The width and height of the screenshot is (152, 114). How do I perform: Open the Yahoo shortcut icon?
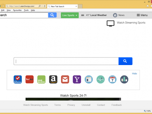(x=77, y=79)
